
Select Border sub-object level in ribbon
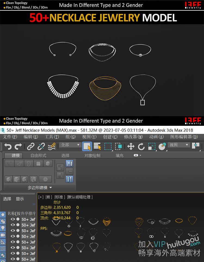[29, 163]
